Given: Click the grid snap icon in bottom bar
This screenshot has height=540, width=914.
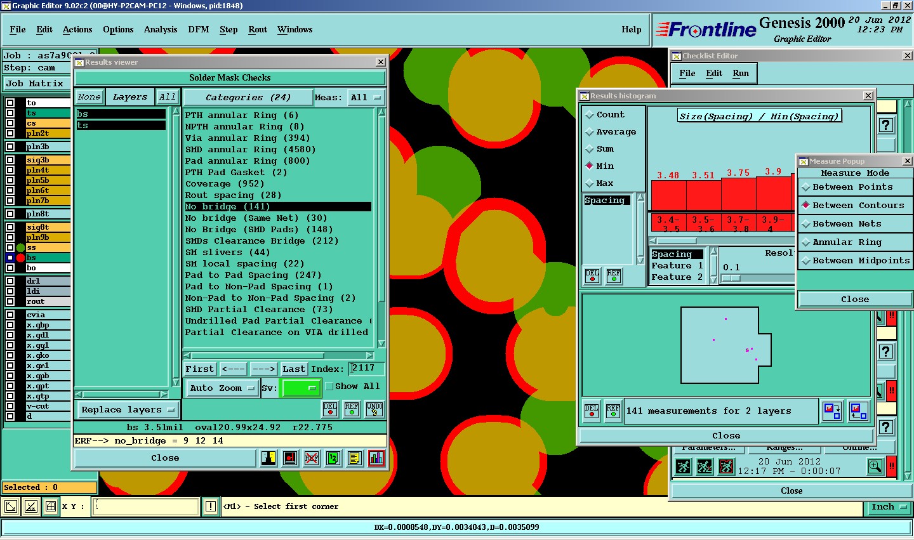Looking at the screenshot, I should click(x=51, y=506).
